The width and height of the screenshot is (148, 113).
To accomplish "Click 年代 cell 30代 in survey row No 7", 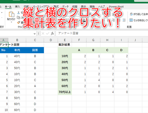I will click(x=17, y=92).
